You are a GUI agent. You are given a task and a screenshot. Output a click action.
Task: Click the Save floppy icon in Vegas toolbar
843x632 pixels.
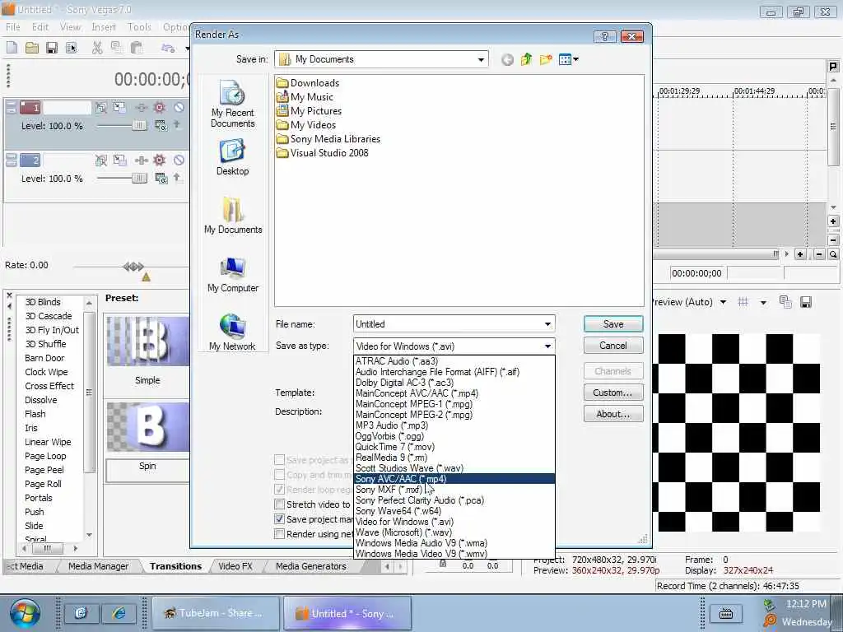pos(52,48)
